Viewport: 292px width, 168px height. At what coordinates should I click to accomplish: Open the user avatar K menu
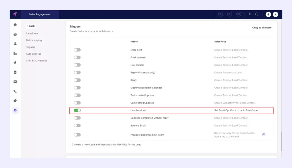tap(275, 14)
